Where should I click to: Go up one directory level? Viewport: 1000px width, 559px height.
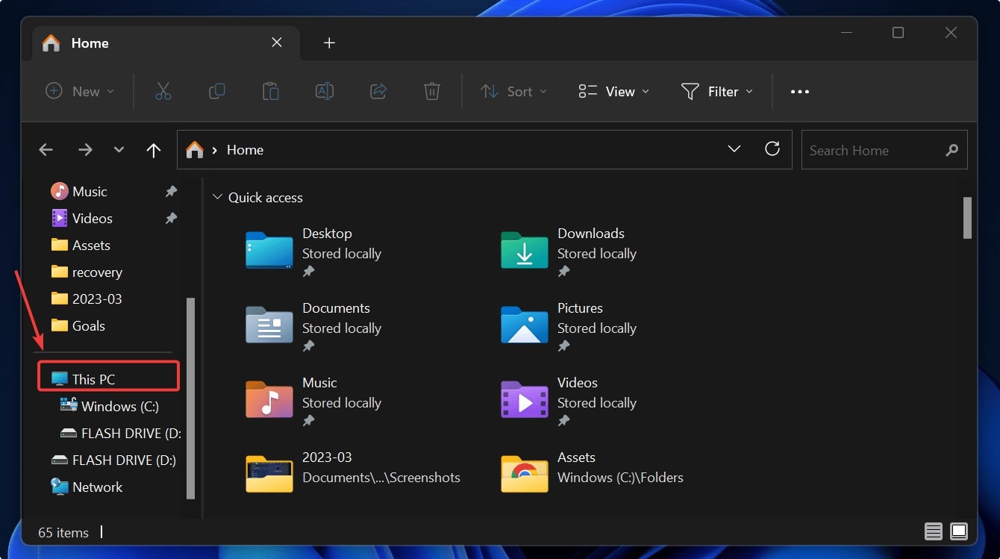tap(154, 150)
